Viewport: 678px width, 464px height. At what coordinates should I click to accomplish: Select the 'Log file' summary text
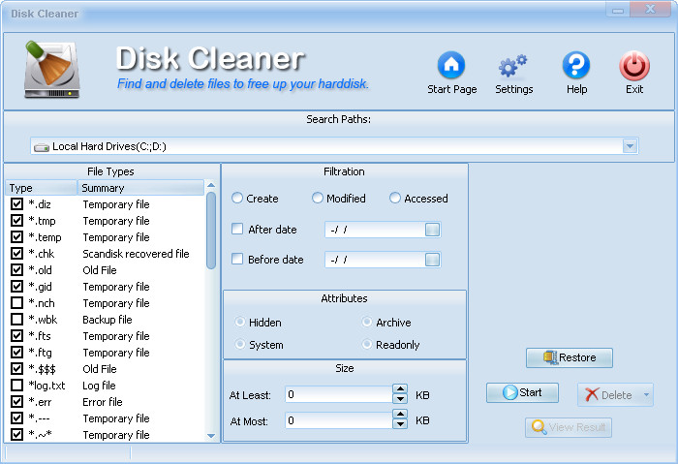click(x=99, y=386)
